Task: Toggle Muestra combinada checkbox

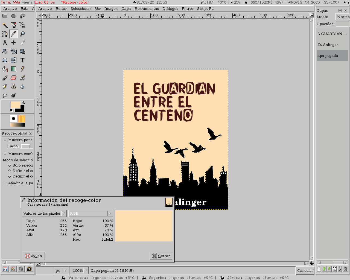Action: 5,154
